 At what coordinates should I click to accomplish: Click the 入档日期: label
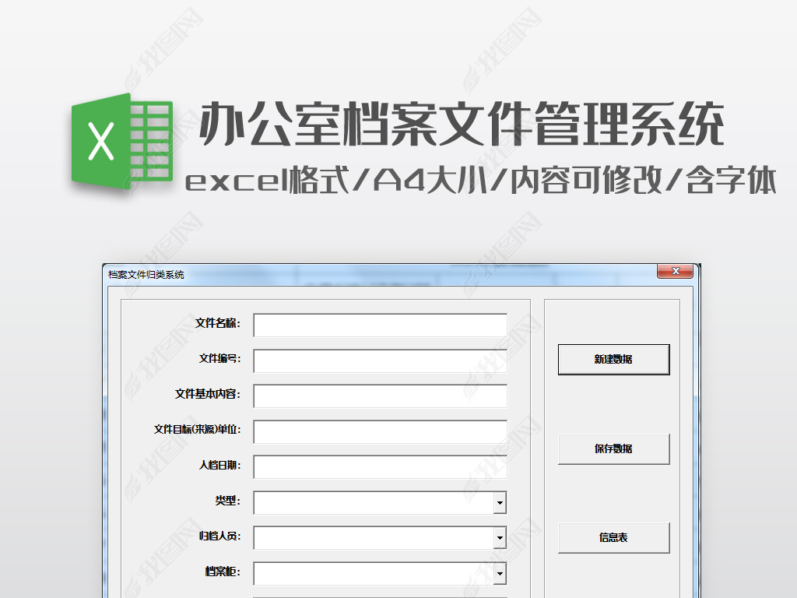coord(220,466)
